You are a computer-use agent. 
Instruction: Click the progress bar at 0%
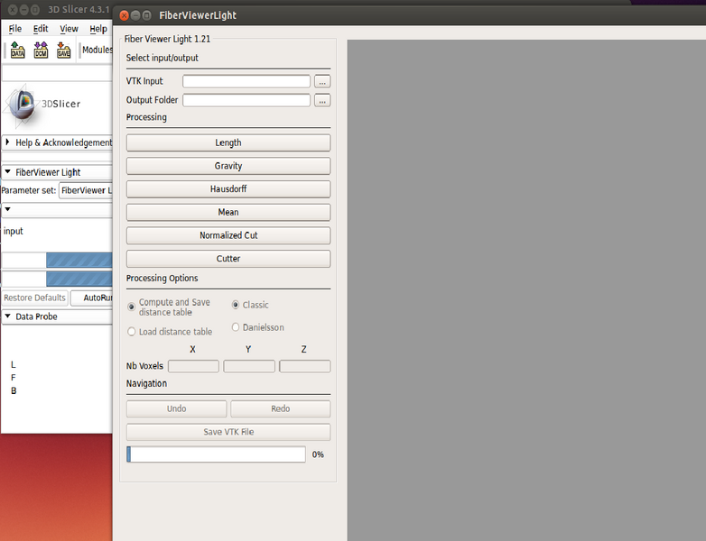click(x=217, y=454)
